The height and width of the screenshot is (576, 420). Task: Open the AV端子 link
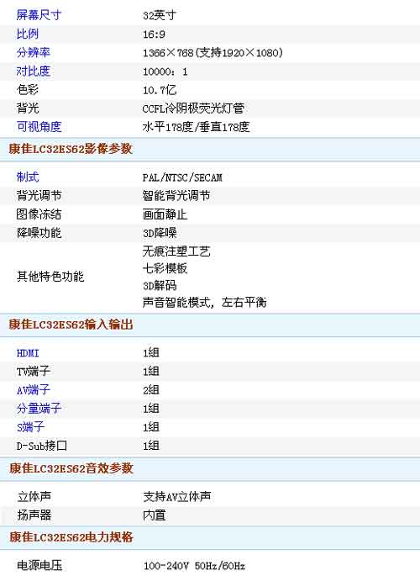(x=34, y=390)
